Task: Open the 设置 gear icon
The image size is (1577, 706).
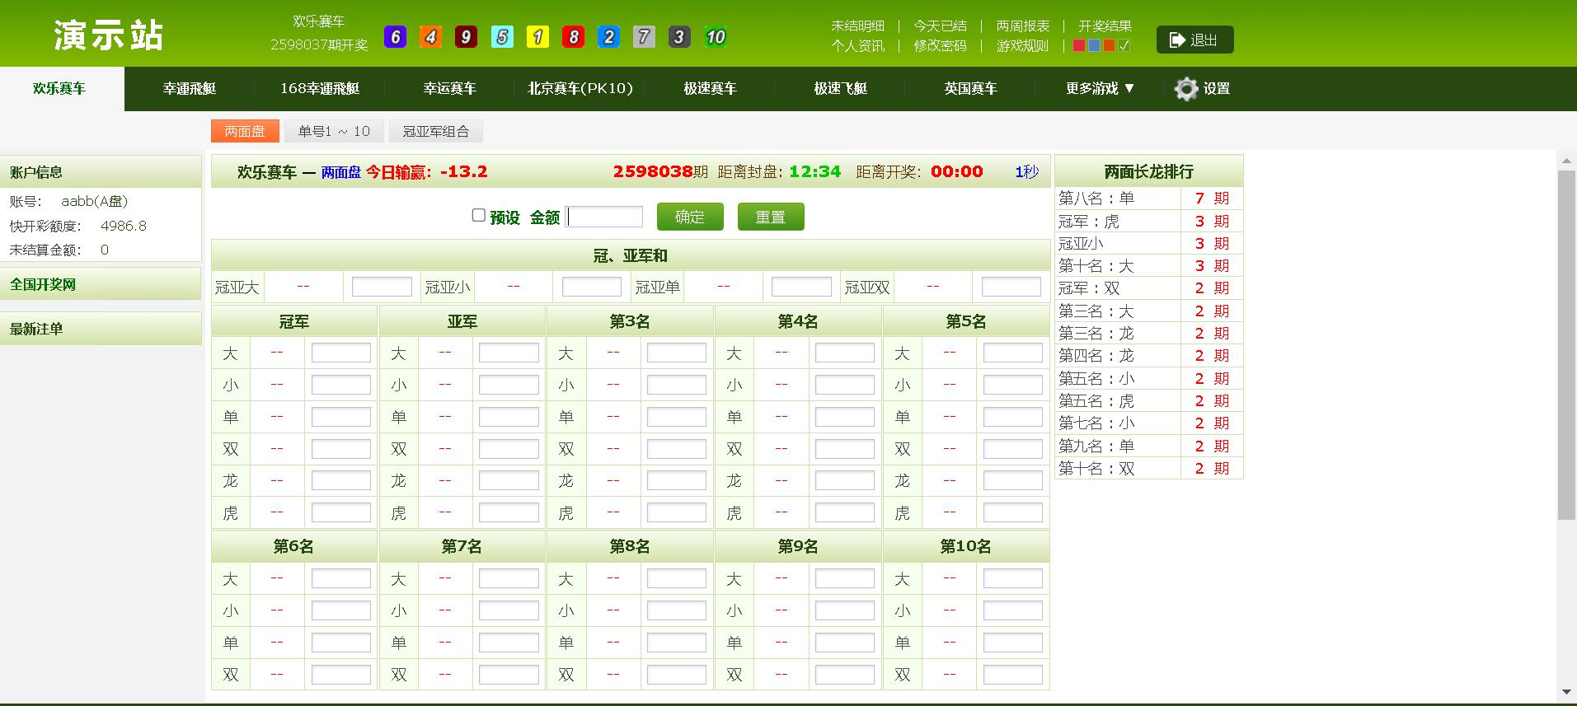Action: [1185, 89]
